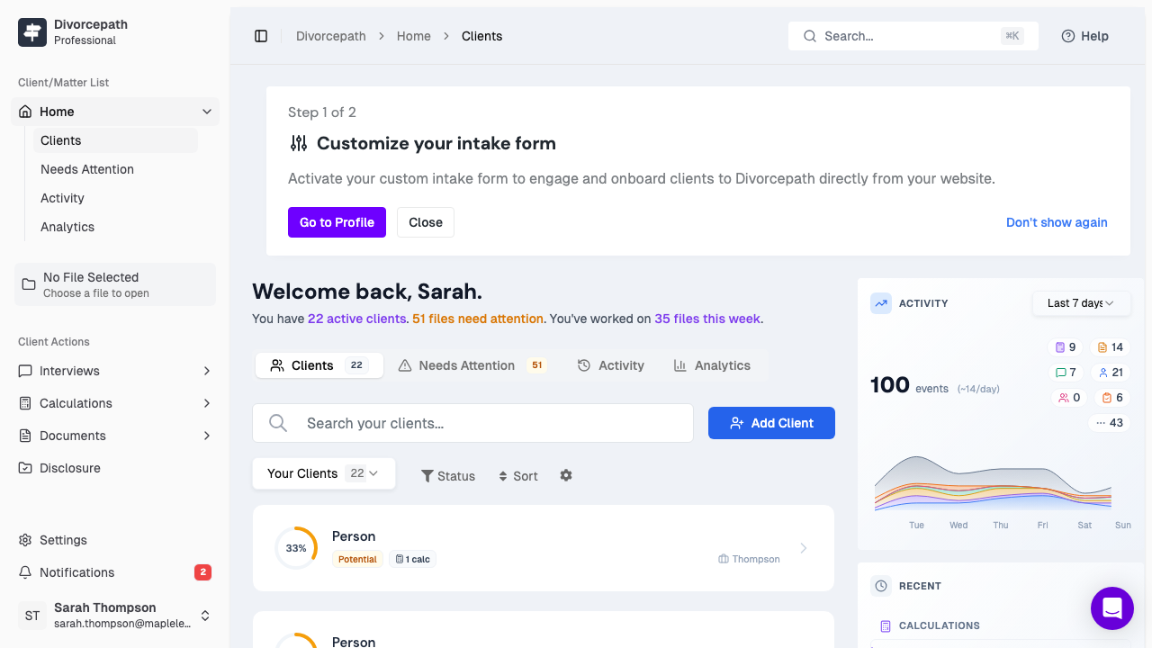Click the Divorcepath logo icon
This screenshot has height=648, width=1152.
[32, 32]
